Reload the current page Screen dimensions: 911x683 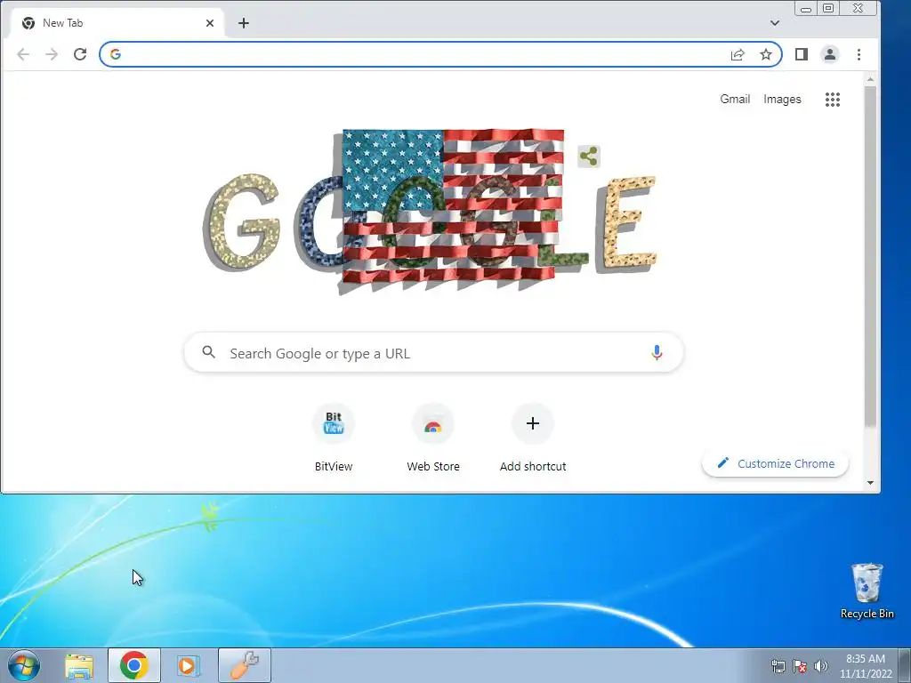tap(80, 54)
